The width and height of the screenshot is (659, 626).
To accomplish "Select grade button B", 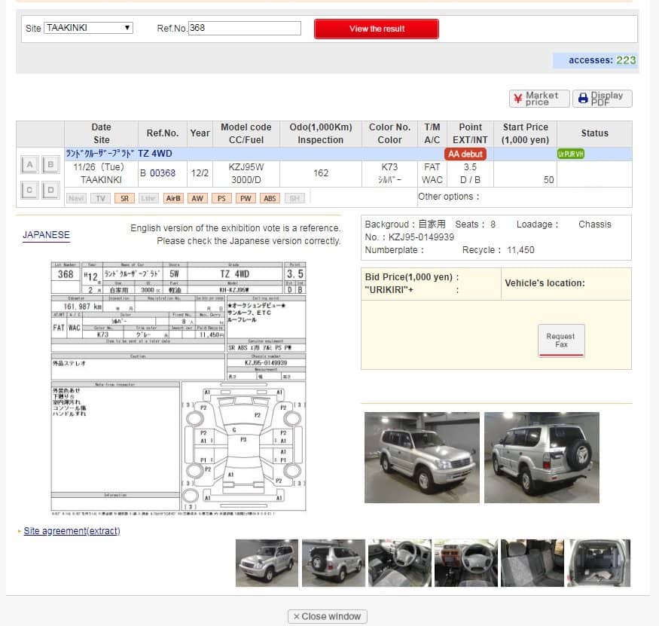I will click(x=50, y=165).
